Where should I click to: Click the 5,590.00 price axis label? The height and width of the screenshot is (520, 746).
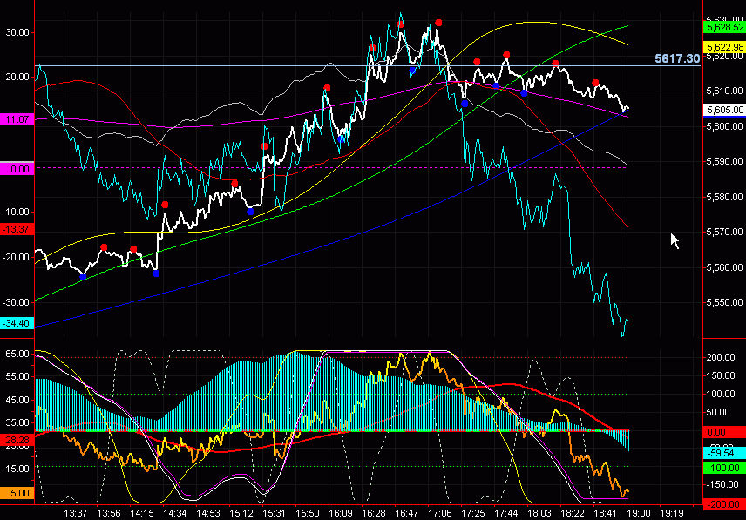click(x=724, y=162)
